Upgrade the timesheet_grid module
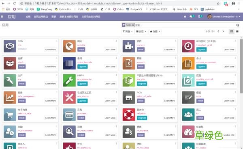The width and height of the screenshot is (243, 149). click(x=201, y=50)
